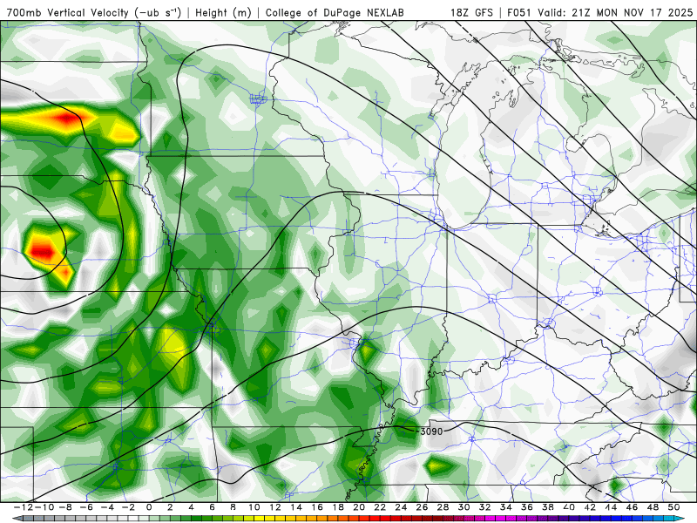This screenshot has height=523, width=697.
Task: Click the '48' color bar tick label
Action: 653,507
